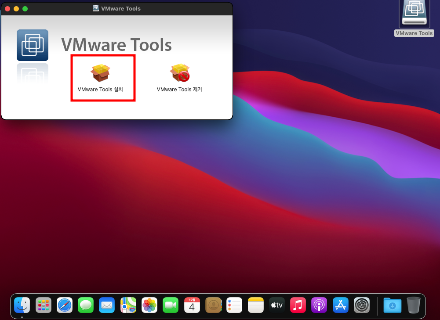Close the VMware Tools window
Screen dimensions: 440x320
coord(7,9)
